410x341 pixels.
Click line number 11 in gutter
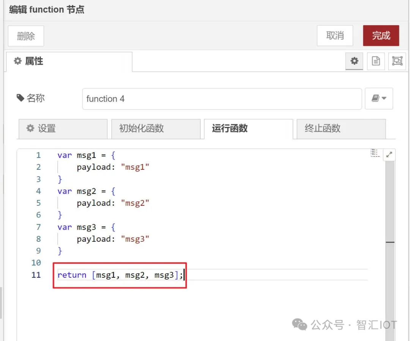pyautogui.click(x=36, y=275)
